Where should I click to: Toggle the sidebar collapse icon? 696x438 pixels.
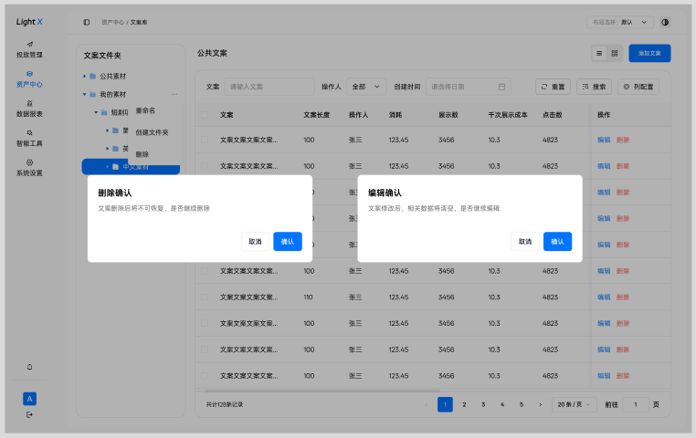coord(87,22)
